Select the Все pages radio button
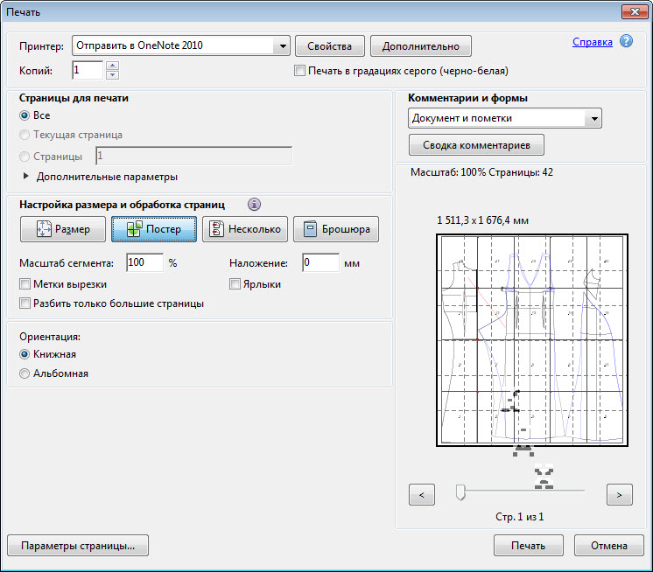Image resolution: width=653 pixels, height=572 pixels. [x=25, y=115]
